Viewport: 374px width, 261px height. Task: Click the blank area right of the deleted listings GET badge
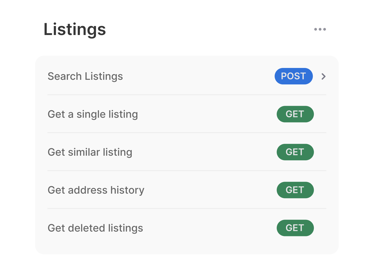326,228
